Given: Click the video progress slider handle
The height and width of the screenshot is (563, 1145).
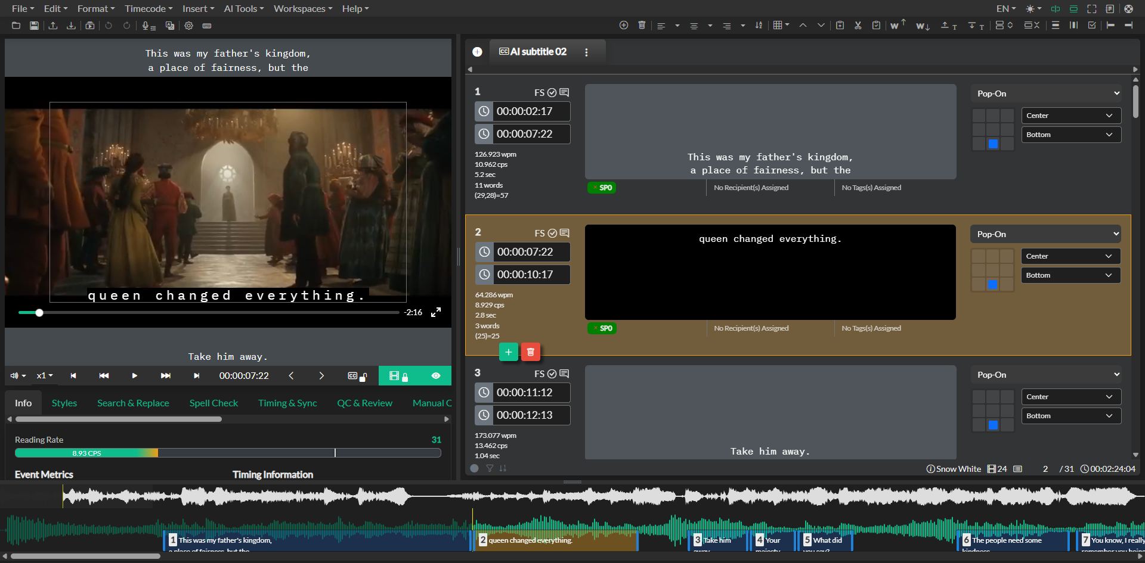Looking at the screenshot, I should pos(39,313).
